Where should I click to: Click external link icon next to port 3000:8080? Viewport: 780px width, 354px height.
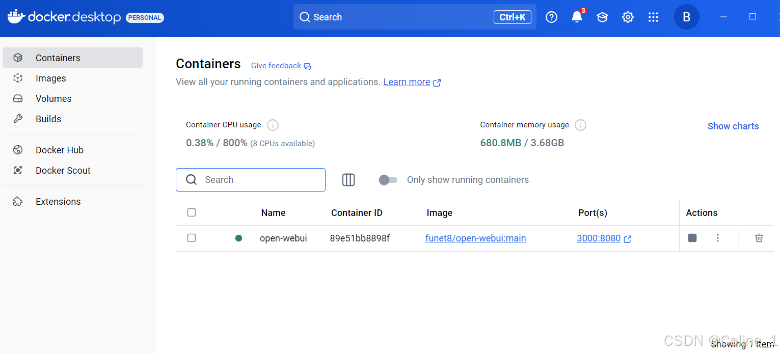pos(628,239)
